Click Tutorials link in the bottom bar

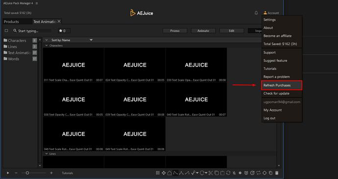click(x=68, y=173)
